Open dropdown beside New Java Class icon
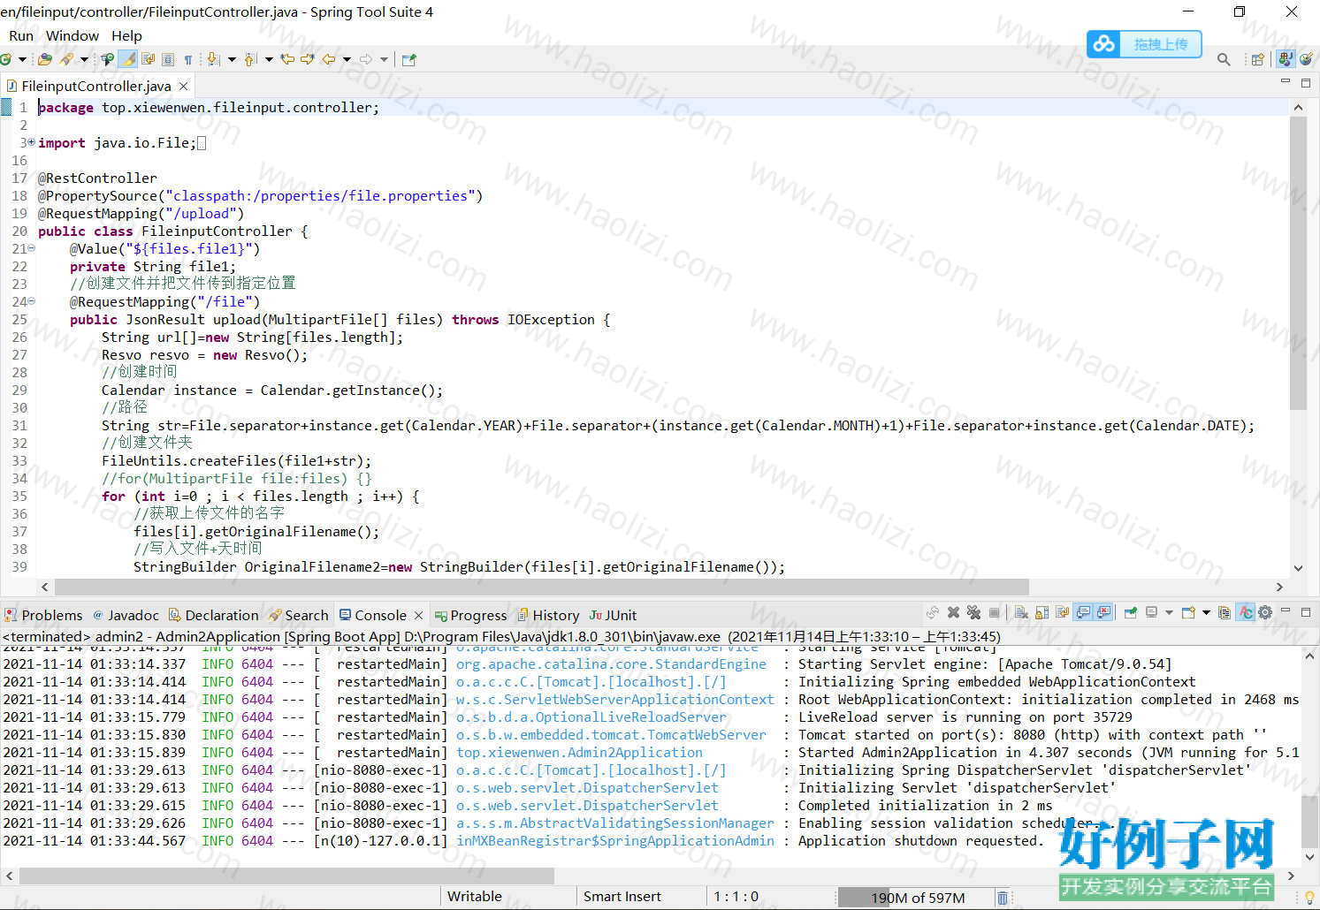The image size is (1320, 910). pos(22,59)
